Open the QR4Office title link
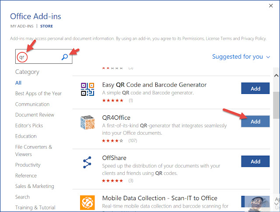 (x=116, y=118)
